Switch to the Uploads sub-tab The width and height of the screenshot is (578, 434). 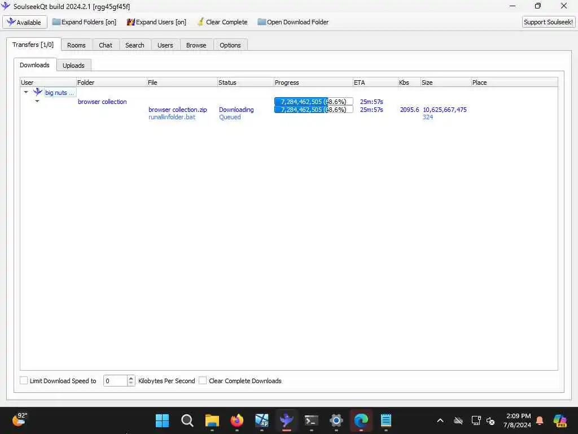click(x=73, y=66)
